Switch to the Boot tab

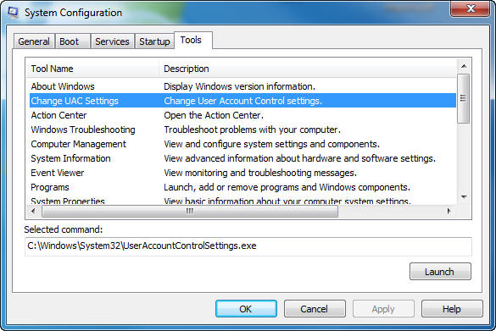72,41
